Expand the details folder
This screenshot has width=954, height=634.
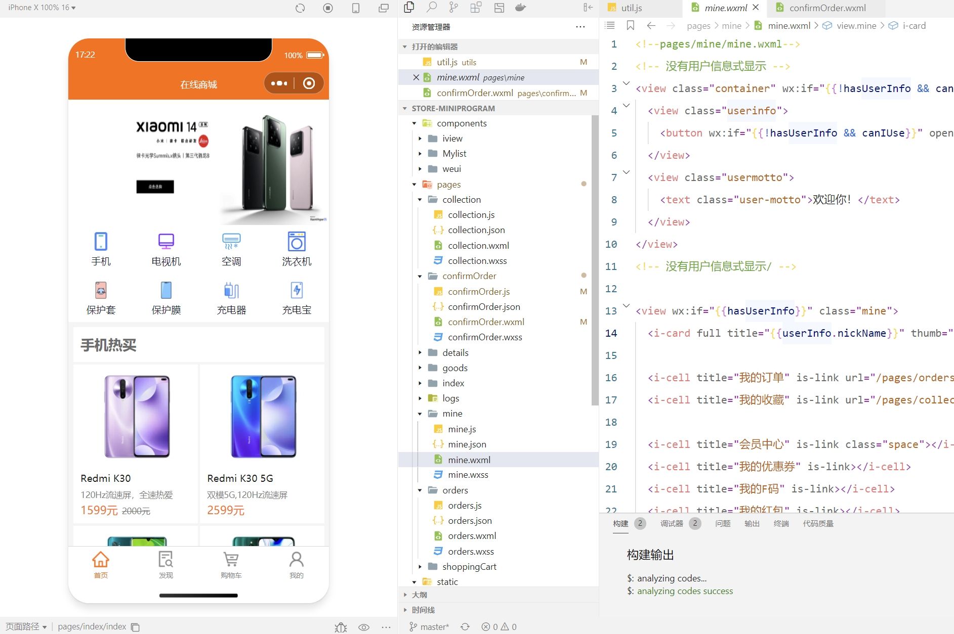tap(420, 353)
